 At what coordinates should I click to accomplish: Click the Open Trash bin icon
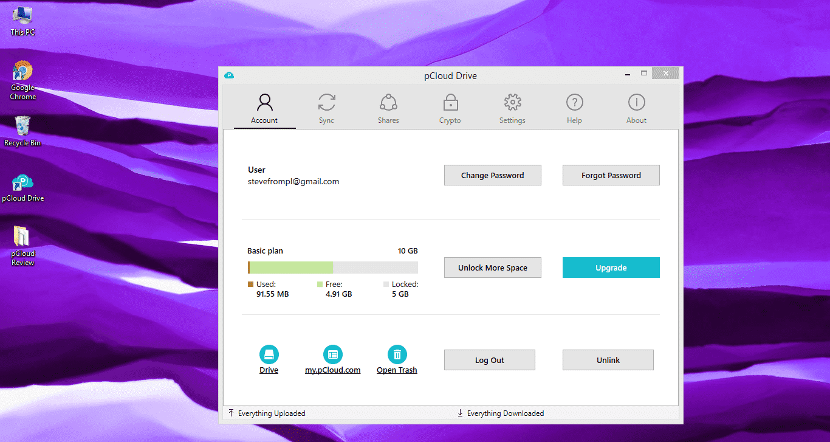point(397,354)
